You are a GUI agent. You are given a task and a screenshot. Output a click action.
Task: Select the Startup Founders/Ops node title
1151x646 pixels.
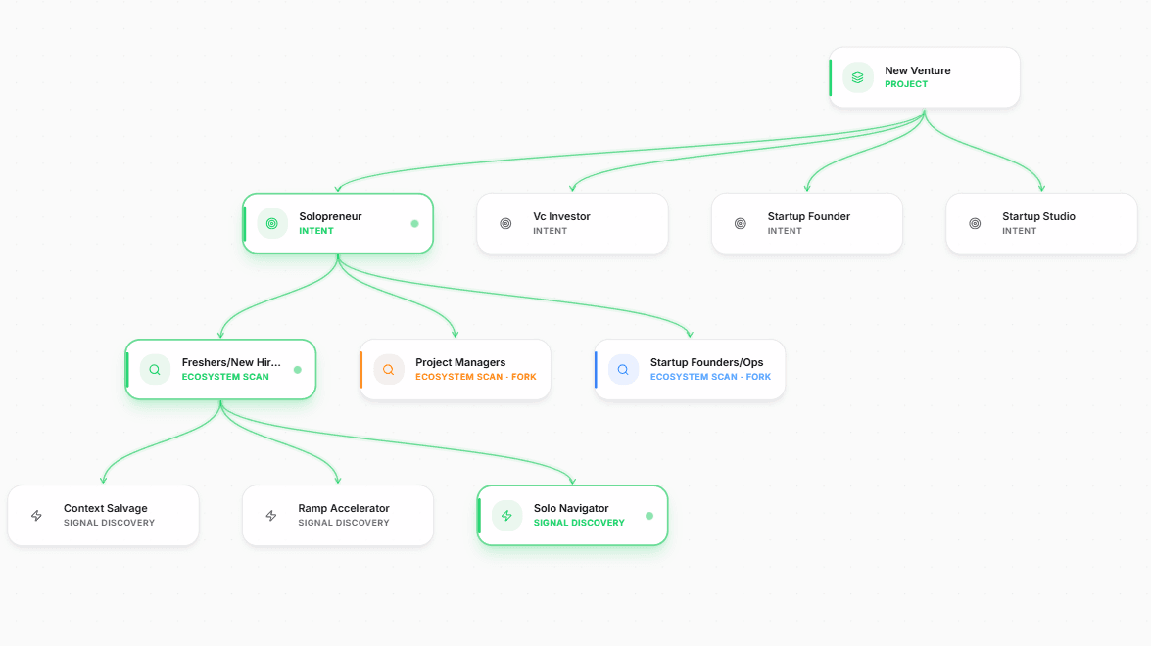pos(706,362)
